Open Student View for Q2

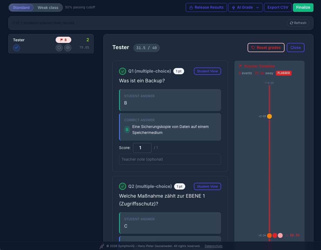pos(207,186)
